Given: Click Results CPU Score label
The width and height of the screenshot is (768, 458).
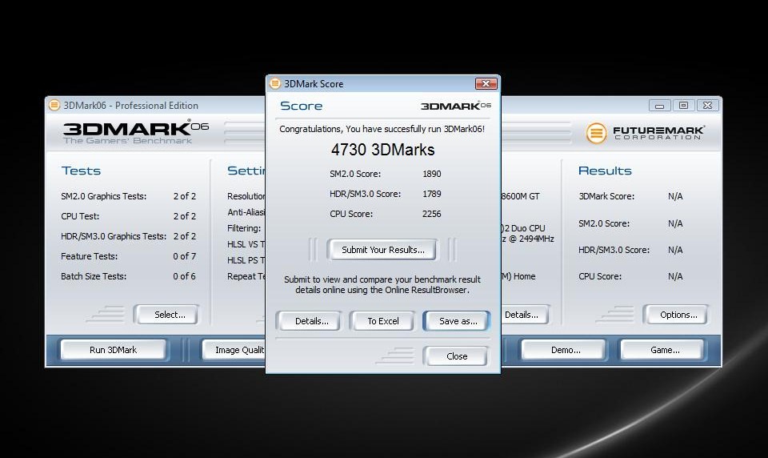Looking at the screenshot, I should click(600, 276).
